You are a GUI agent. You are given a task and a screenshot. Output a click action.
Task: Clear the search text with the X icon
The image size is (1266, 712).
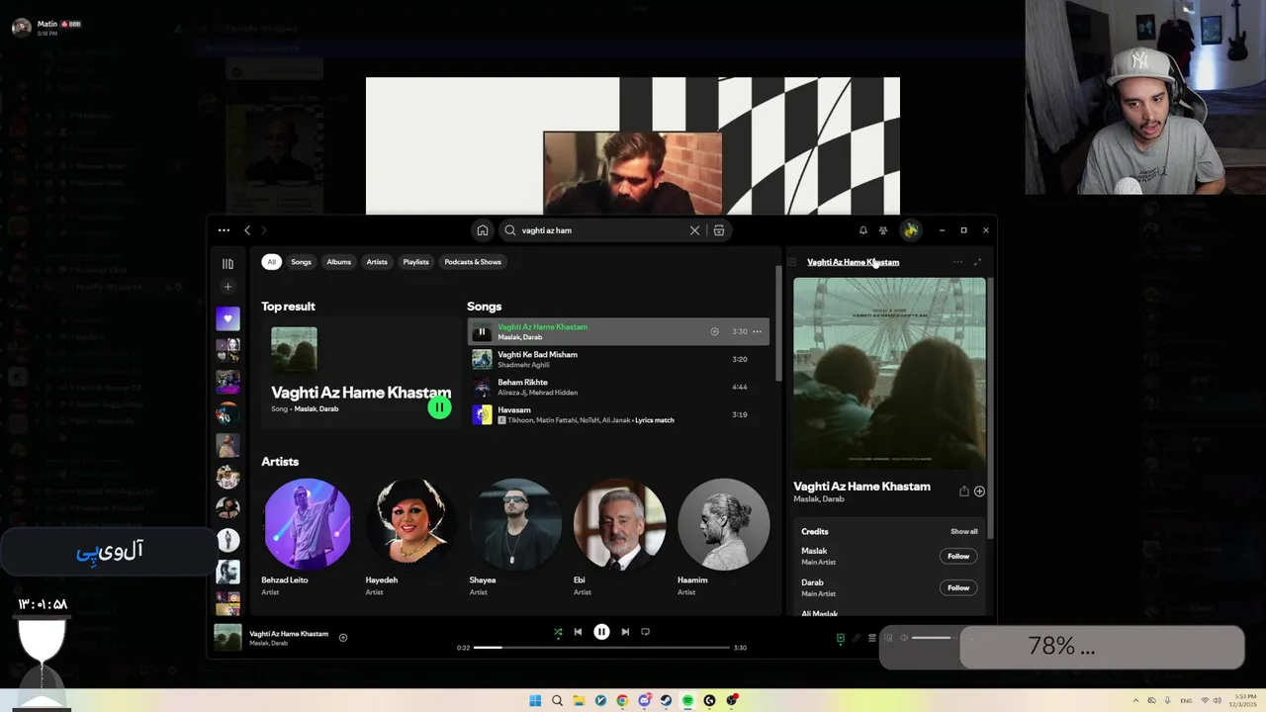[x=694, y=230]
